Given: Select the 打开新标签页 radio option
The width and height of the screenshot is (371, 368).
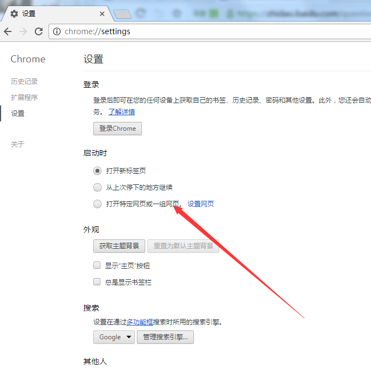Looking at the screenshot, I should 97,170.
